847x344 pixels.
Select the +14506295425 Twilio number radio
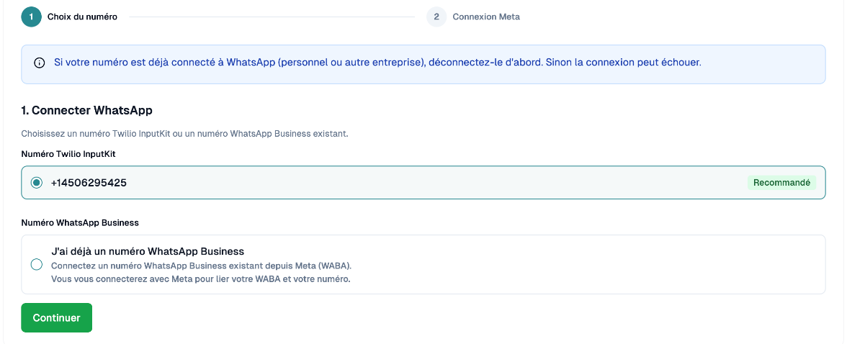pyautogui.click(x=36, y=183)
